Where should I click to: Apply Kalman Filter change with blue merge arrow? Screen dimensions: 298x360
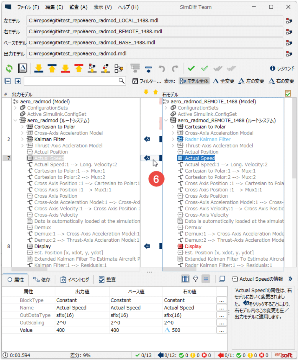(x=147, y=139)
